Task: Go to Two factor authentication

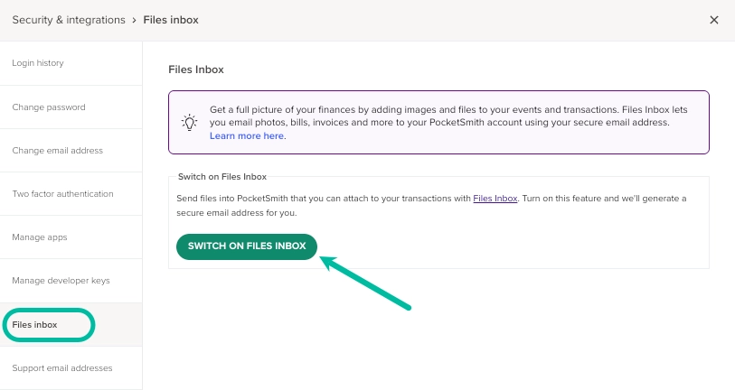Action: click(71, 194)
